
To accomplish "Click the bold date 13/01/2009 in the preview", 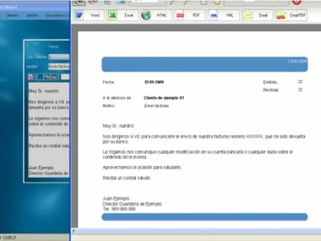I will (x=154, y=82).
